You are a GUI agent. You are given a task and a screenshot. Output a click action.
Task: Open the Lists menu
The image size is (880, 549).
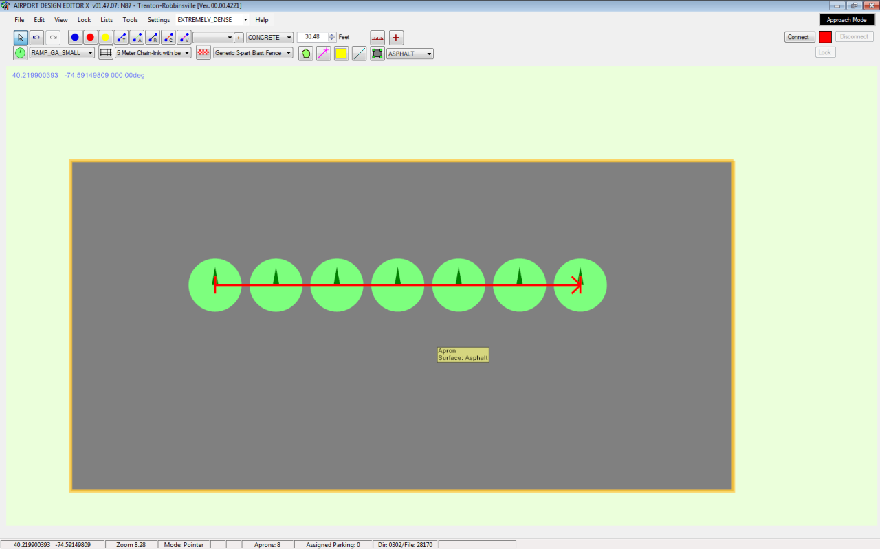coord(107,20)
